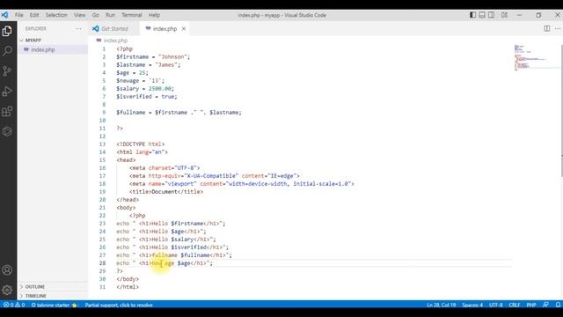Click the $salary = 2500.00 line
This screenshot has width=563, height=317.
[x=145, y=88]
